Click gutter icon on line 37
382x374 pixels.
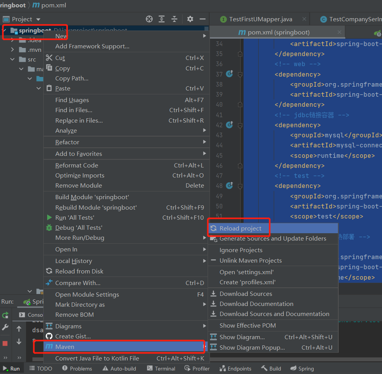(x=230, y=73)
